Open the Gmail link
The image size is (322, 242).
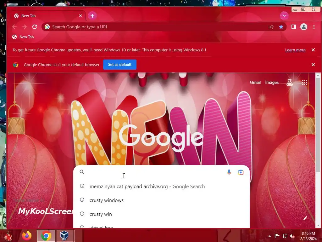tap(255, 82)
